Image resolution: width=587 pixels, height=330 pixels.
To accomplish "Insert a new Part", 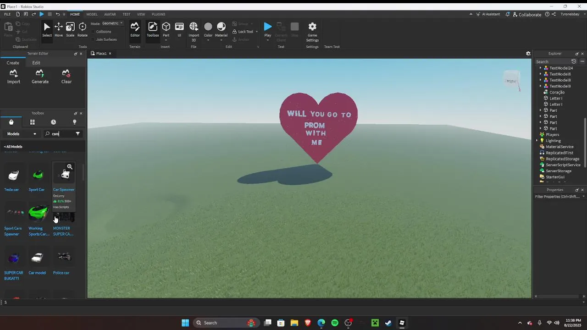I will (166, 30).
